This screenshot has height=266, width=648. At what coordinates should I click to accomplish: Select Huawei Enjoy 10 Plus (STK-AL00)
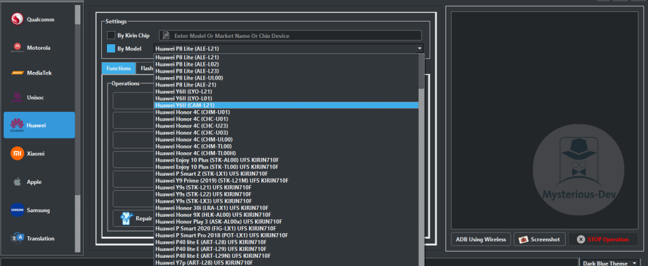285,160
